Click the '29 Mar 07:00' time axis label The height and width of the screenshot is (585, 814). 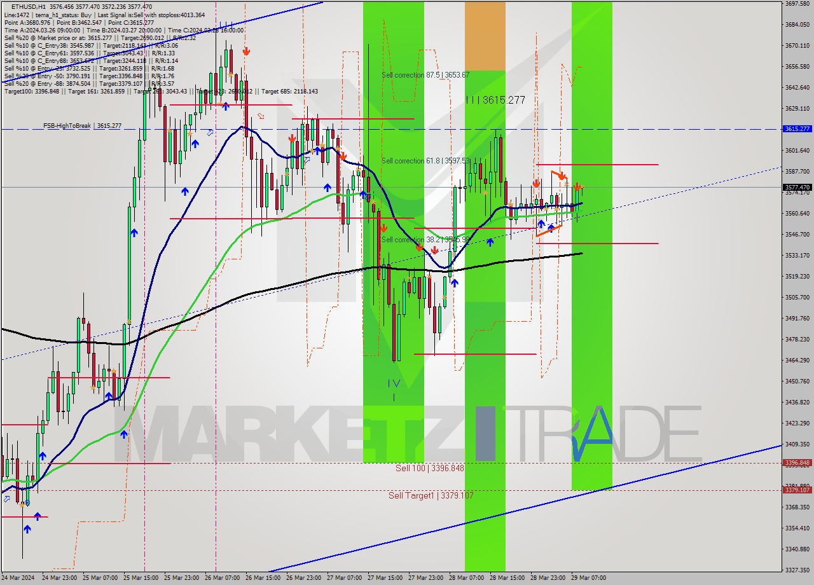pos(588,578)
